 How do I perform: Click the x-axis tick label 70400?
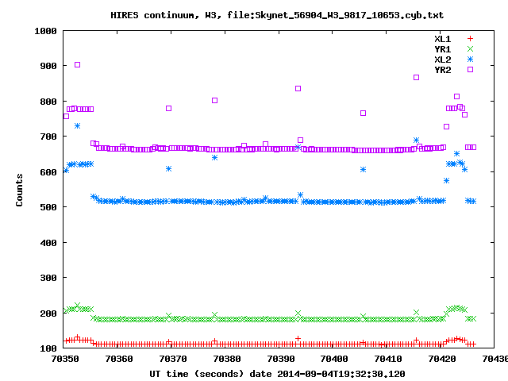point(334,359)
